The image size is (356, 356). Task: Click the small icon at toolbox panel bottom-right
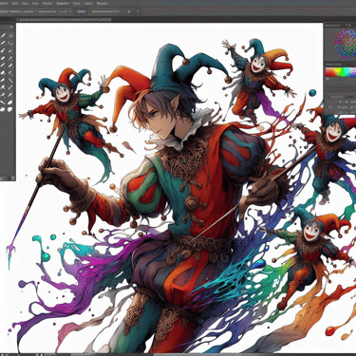coord(12,178)
